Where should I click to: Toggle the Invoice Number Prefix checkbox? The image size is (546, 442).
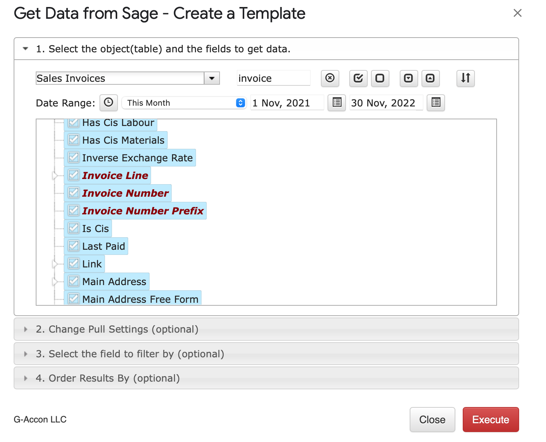click(74, 211)
